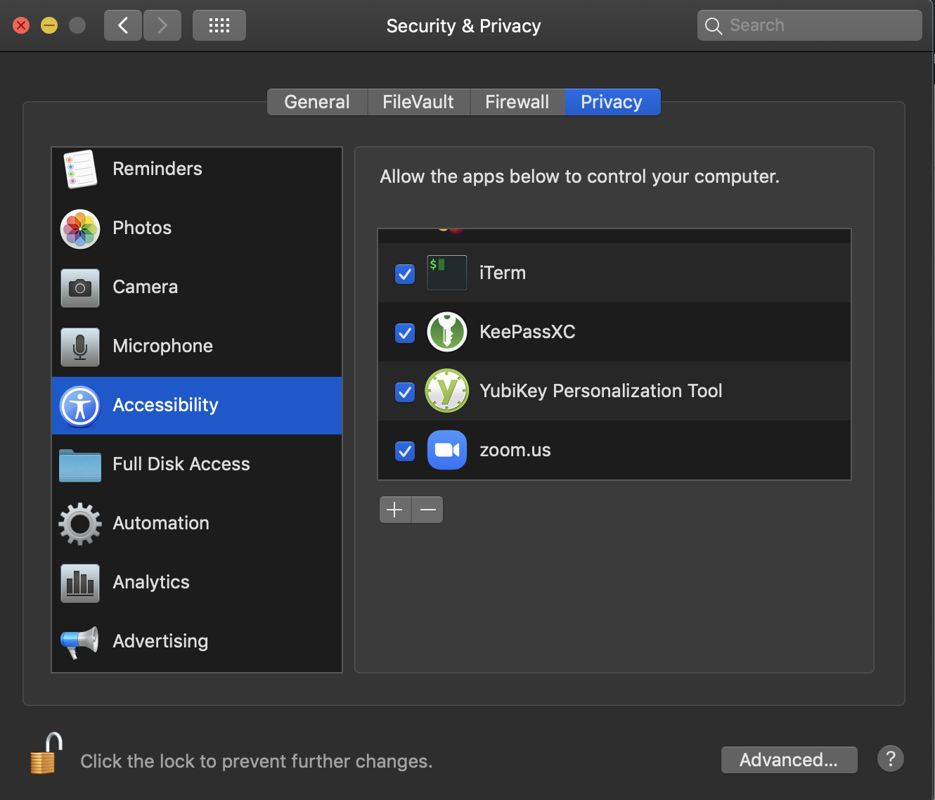Image resolution: width=935 pixels, height=800 pixels.
Task: Switch to the FileVault tab
Action: [x=418, y=102]
